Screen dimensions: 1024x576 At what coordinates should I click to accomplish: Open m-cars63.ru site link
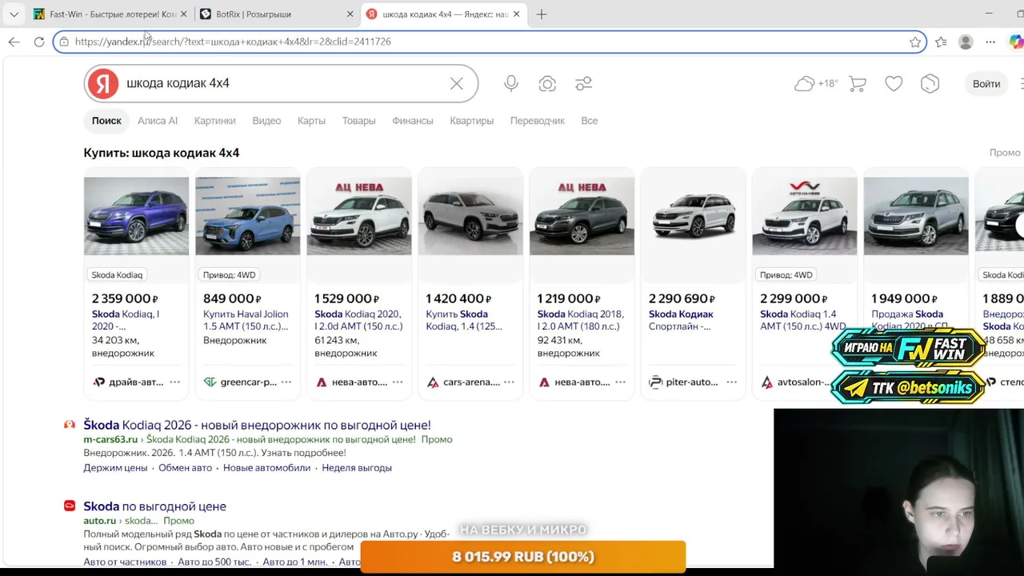pos(110,439)
